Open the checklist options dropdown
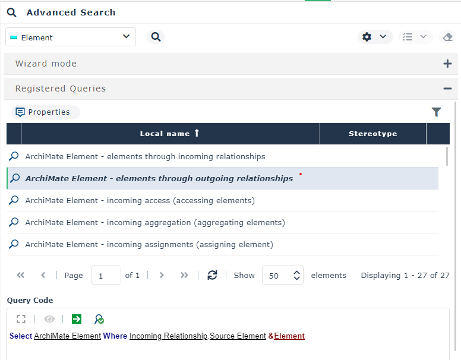This screenshot has height=360, width=461. (414, 37)
